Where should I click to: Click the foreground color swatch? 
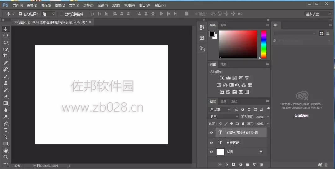(x=212, y=34)
